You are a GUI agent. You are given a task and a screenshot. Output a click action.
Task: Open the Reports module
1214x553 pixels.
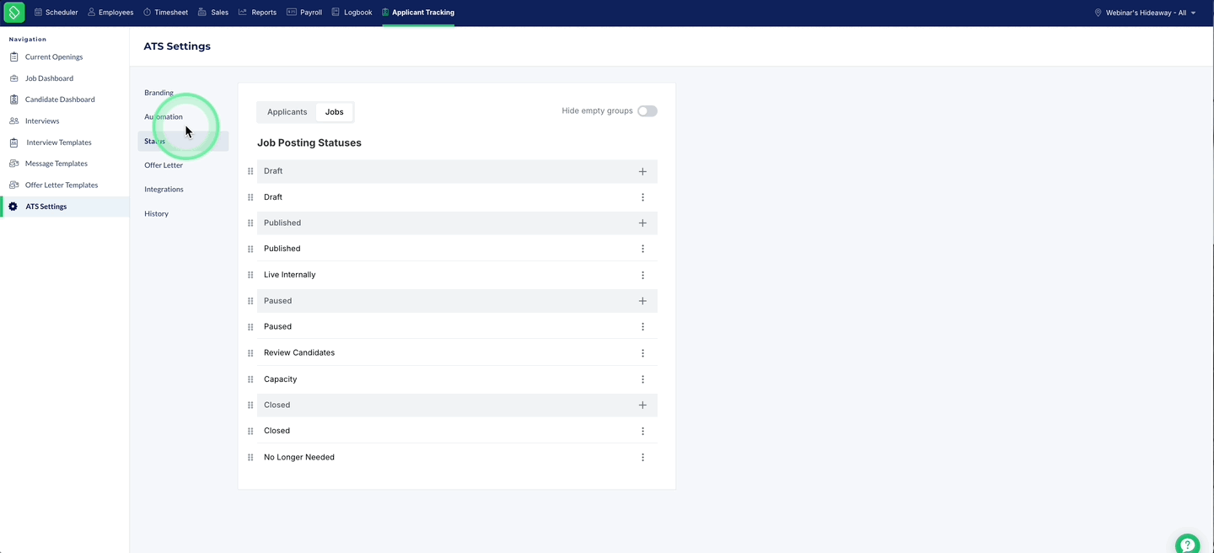(x=257, y=13)
